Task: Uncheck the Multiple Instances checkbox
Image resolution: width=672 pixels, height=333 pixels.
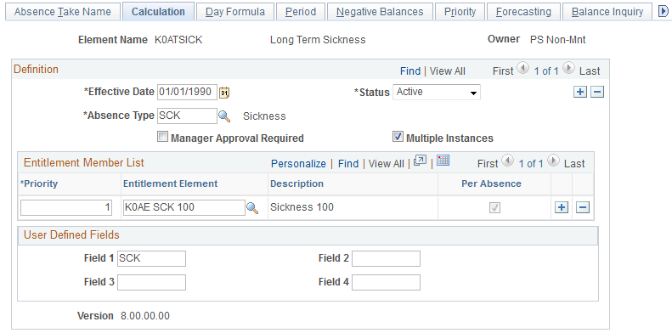Action: coord(398,137)
